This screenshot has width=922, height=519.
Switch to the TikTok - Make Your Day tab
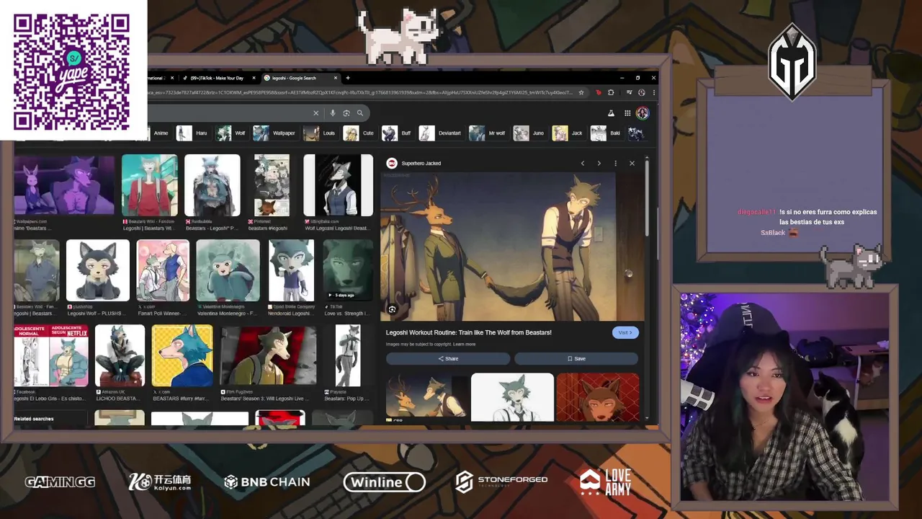pyautogui.click(x=218, y=78)
